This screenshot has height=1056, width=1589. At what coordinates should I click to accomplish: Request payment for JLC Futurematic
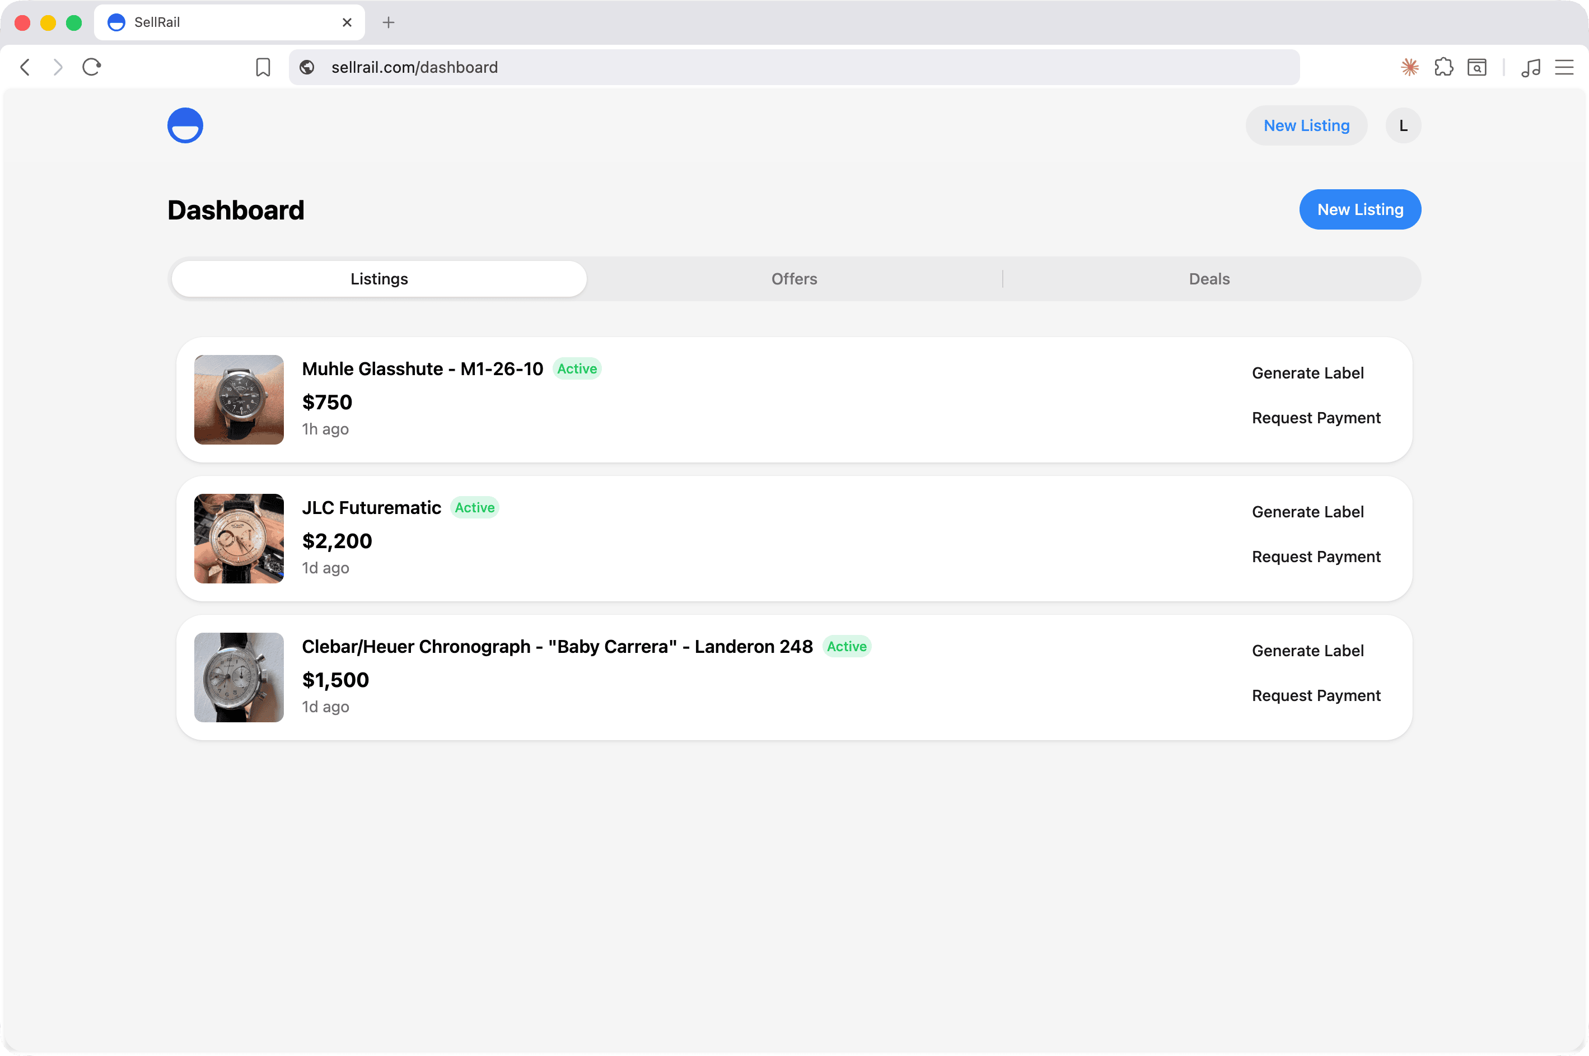1316,557
